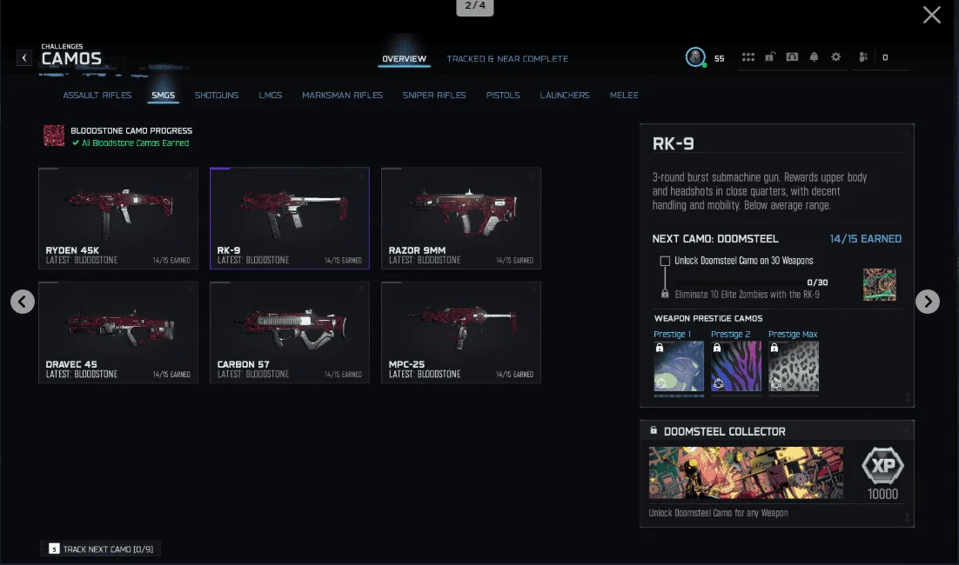Select the MPC-25 weapon card

(x=461, y=332)
